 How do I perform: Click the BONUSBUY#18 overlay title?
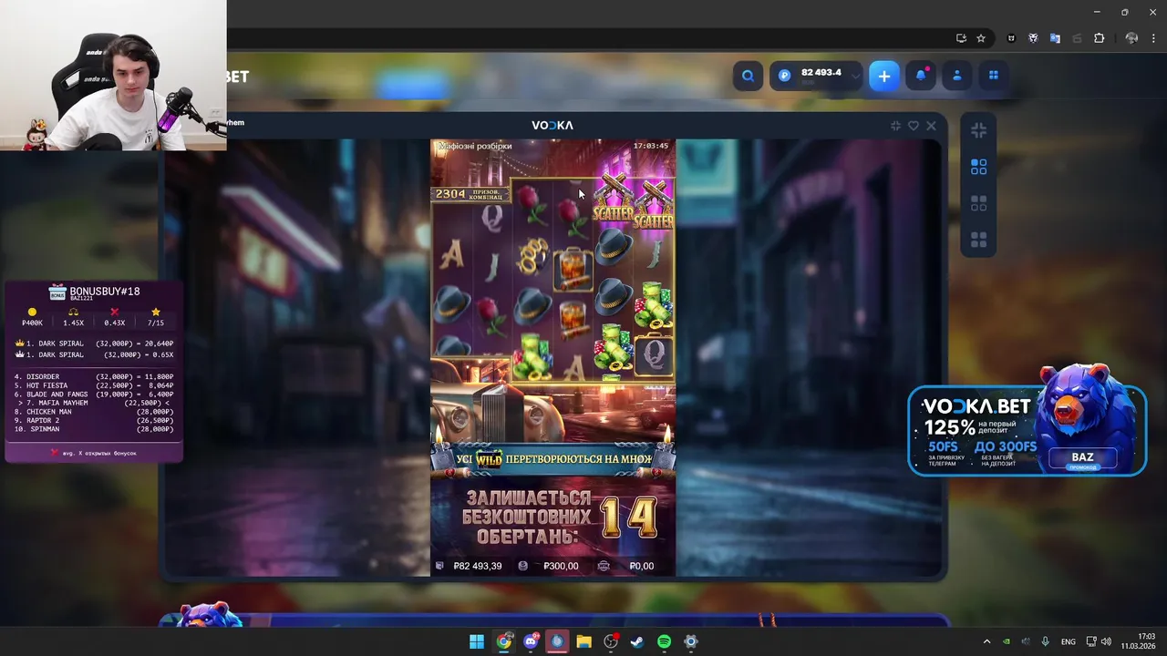pyautogui.click(x=104, y=292)
